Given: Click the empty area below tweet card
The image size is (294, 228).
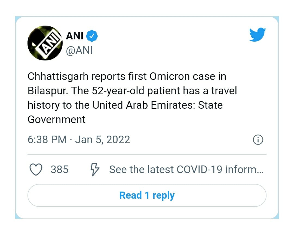Looking at the screenshot, I should pyautogui.click(x=147, y=223).
